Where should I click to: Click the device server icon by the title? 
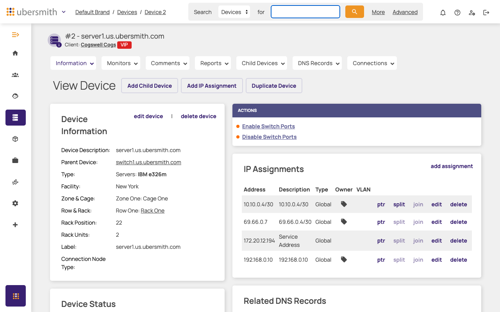[54, 40]
